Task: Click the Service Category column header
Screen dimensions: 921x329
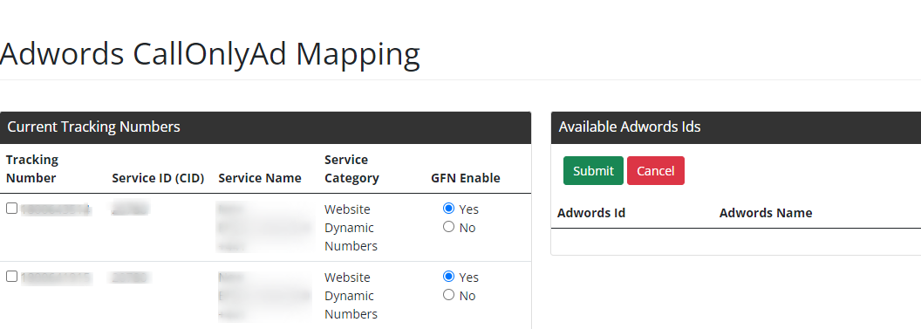Action: click(x=351, y=168)
